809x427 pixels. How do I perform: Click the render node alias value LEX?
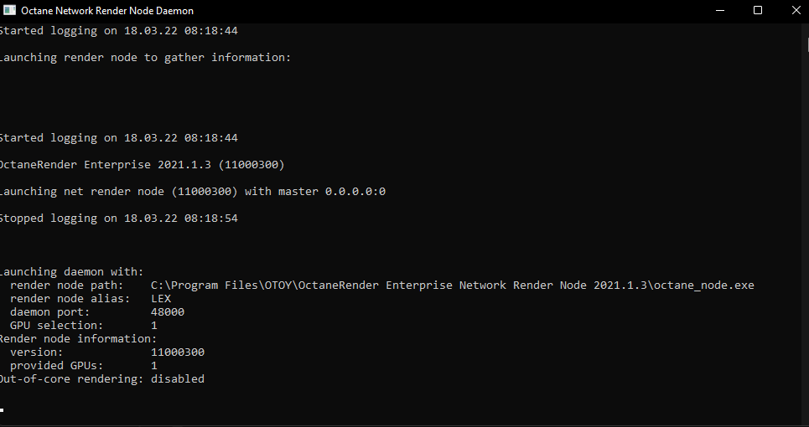pos(161,299)
